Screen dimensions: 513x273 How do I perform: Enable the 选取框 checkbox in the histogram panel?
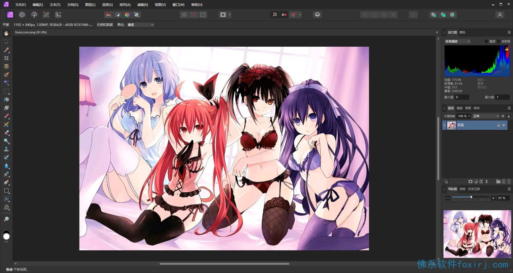[x=499, y=41]
